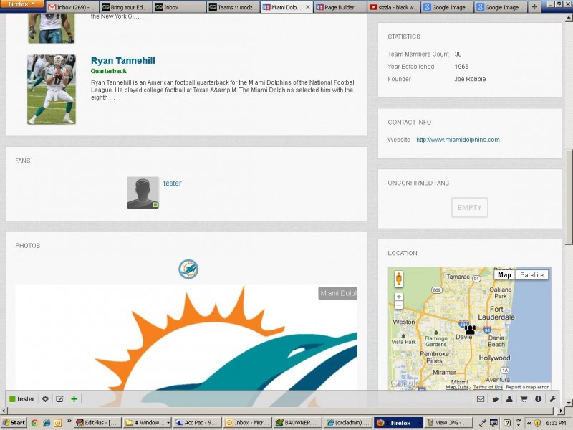Open the tester fan profile link
The image size is (573, 430).
tap(172, 183)
